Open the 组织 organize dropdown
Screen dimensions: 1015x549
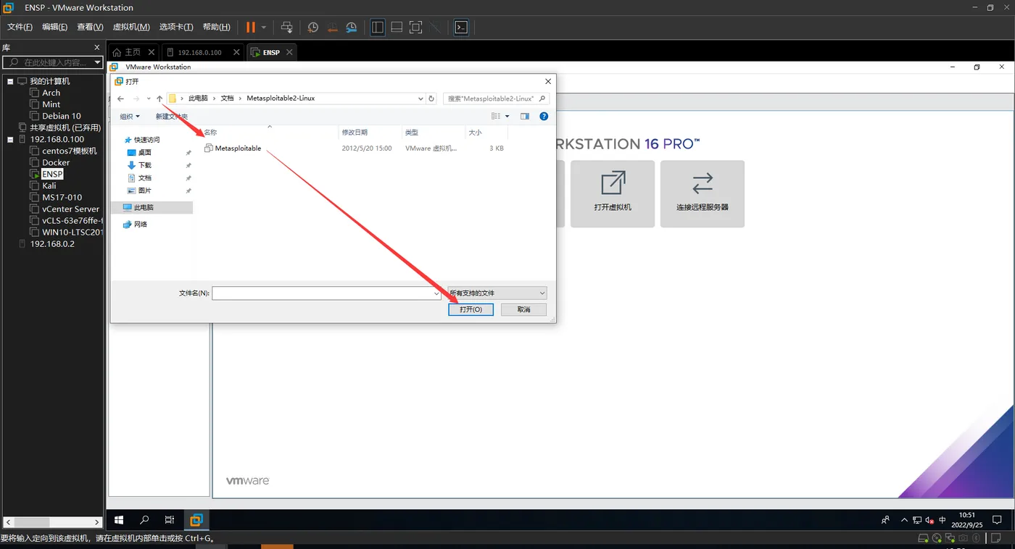tap(130, 117)
